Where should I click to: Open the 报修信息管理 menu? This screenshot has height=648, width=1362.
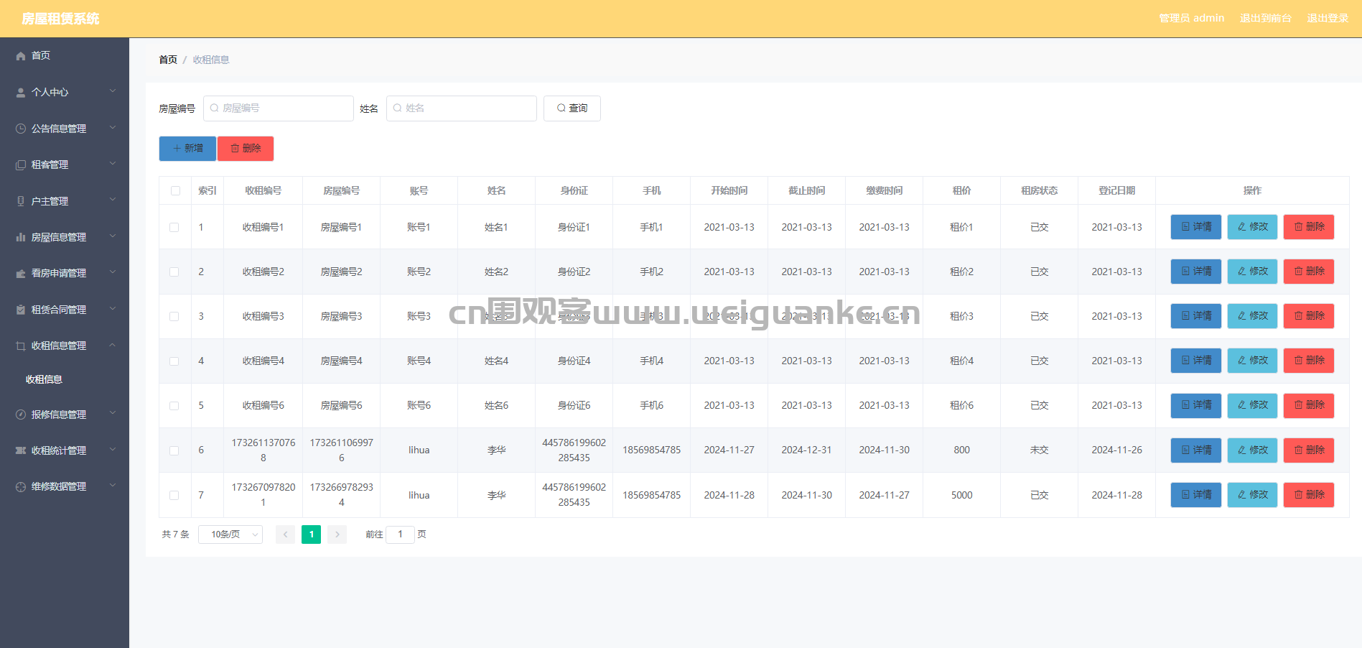click(65, 415)
